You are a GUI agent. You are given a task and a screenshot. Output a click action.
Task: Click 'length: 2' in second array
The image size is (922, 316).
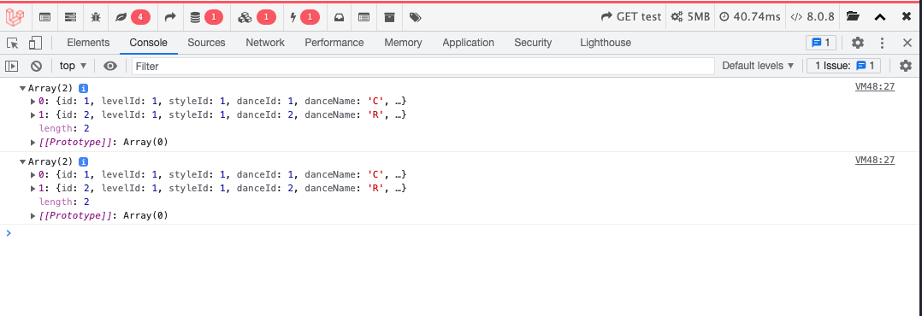pos(64,202)
